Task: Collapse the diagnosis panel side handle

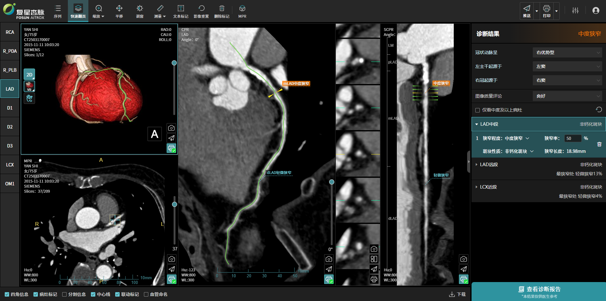Action: click(469, 162)
